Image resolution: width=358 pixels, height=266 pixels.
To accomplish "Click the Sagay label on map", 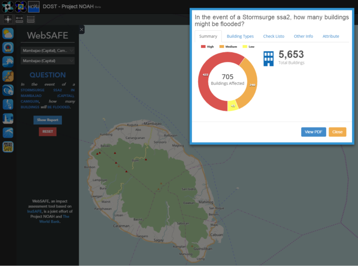I will click(x=158, y=240).
